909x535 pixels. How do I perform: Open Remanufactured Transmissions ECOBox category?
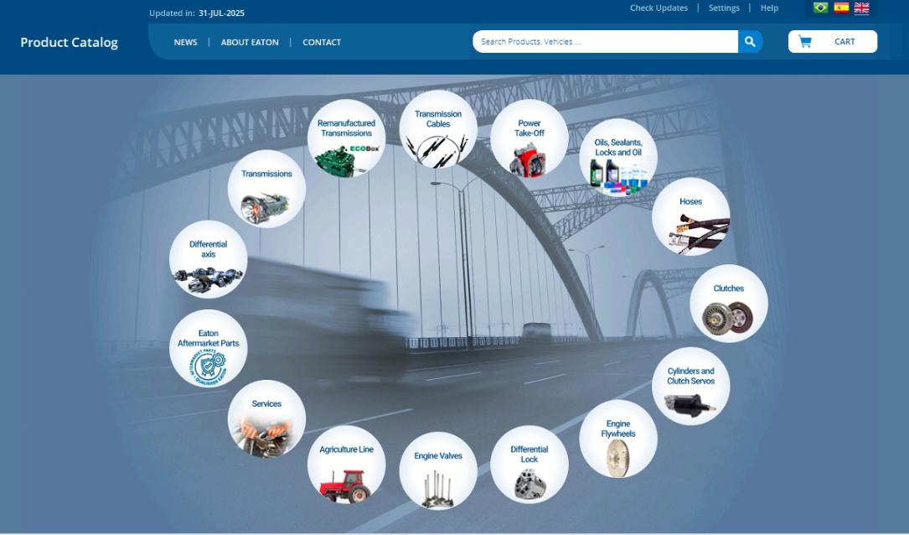click(347, 138)
